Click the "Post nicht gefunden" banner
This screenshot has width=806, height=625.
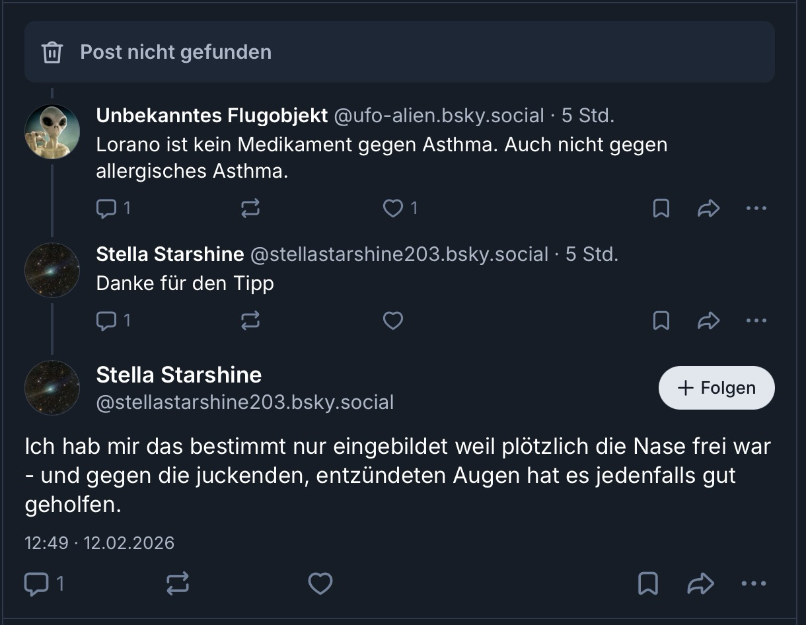click(x=399, y=52)
